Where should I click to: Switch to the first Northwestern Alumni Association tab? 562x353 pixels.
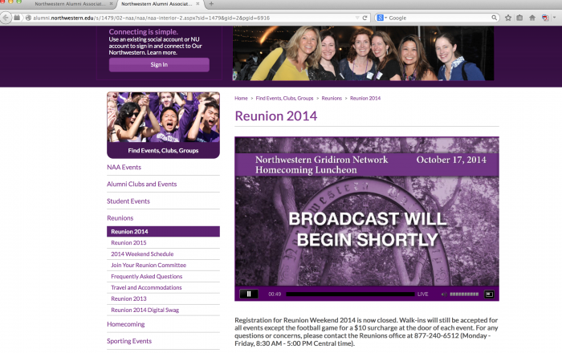71,3
